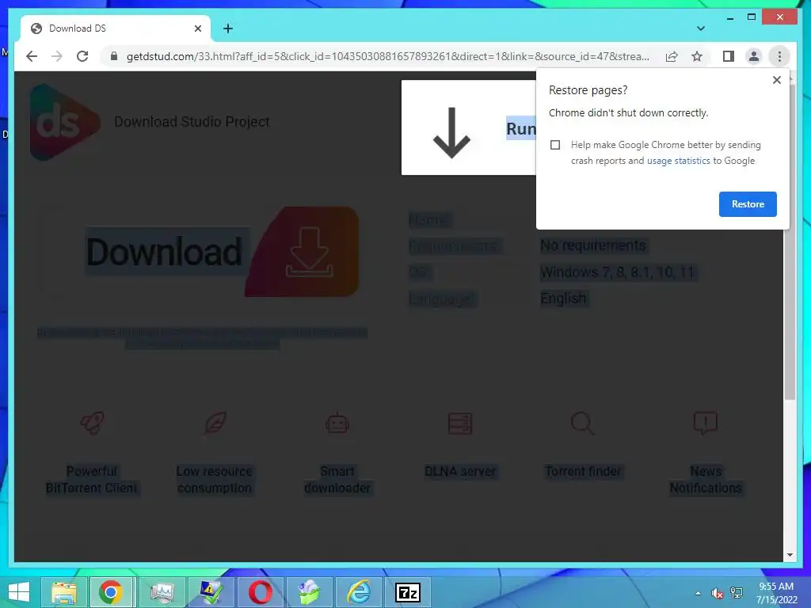Viewport: 811px width, 608px height.
Task: Click the network tray icon
Action: click(x=737, y=593)
